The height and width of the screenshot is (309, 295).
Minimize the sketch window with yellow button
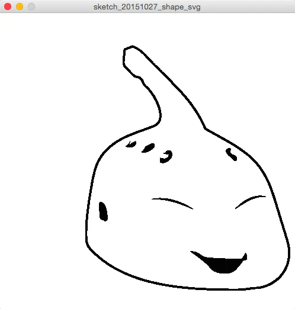(20, 7)
